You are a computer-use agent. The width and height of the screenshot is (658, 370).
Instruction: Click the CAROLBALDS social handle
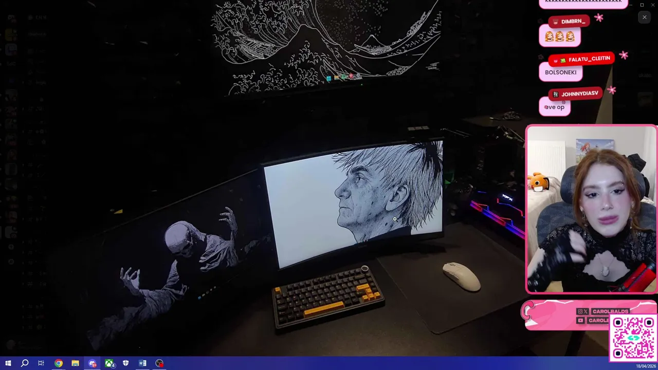point(610,311)
